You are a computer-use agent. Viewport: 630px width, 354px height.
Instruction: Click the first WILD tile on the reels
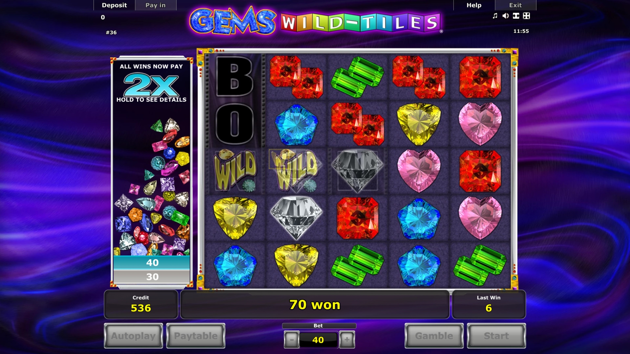pos(235,171)
